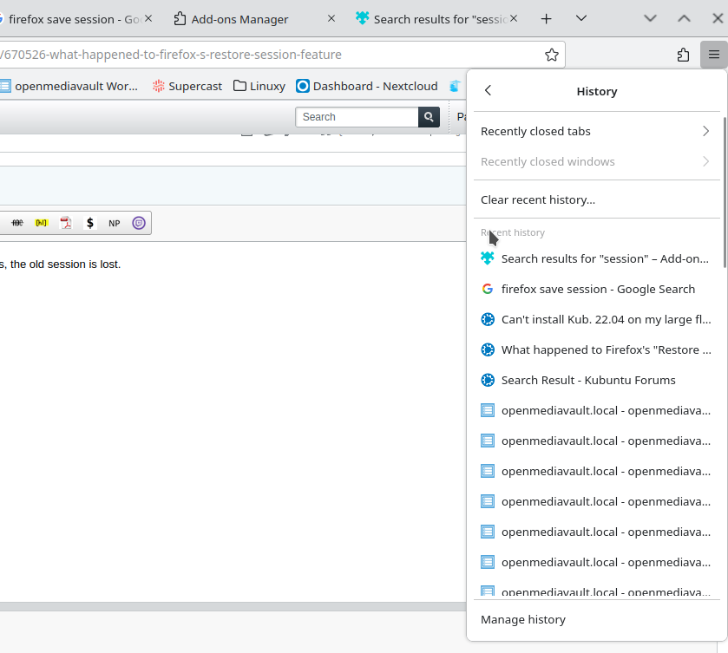
Task: Click the NP button in editor toolbar
Action: (x=115, y=223)
